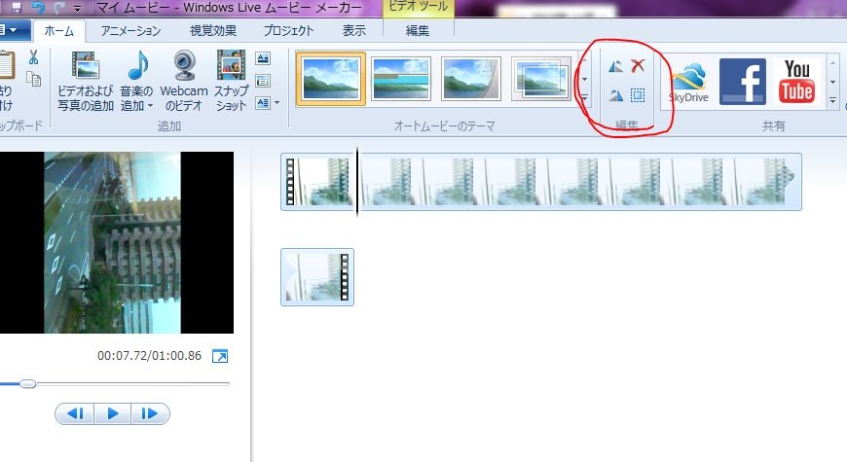This screenshot has height=462, width=847.
Task: Click the black playhead marker on storyboard
Action: point(357,182)
